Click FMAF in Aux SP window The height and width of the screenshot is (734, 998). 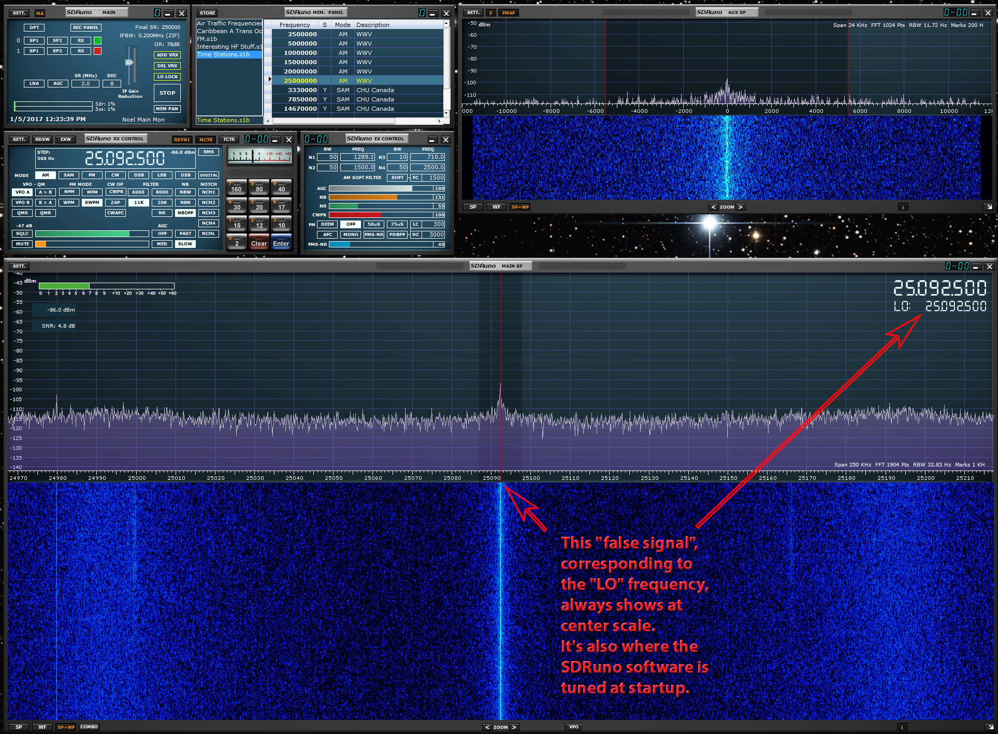click(509, 13)
